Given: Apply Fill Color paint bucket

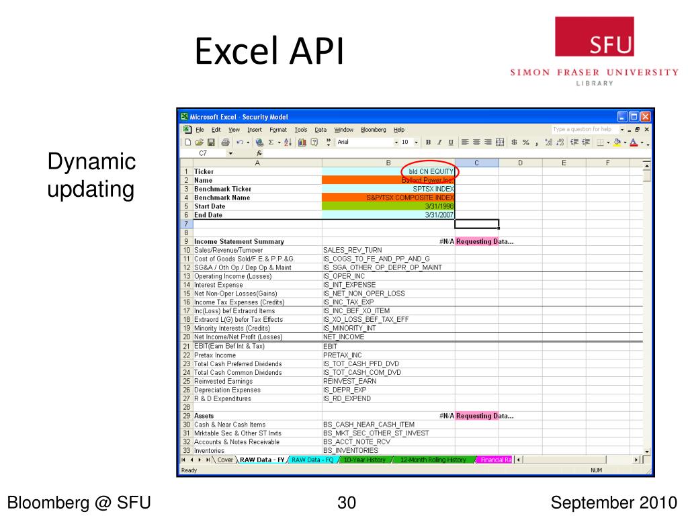Looking at the screenshot, I should click(617, 142).
